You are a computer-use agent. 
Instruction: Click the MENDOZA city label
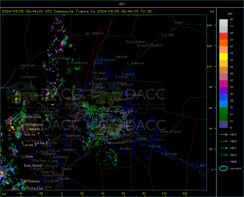coord(72,99)
